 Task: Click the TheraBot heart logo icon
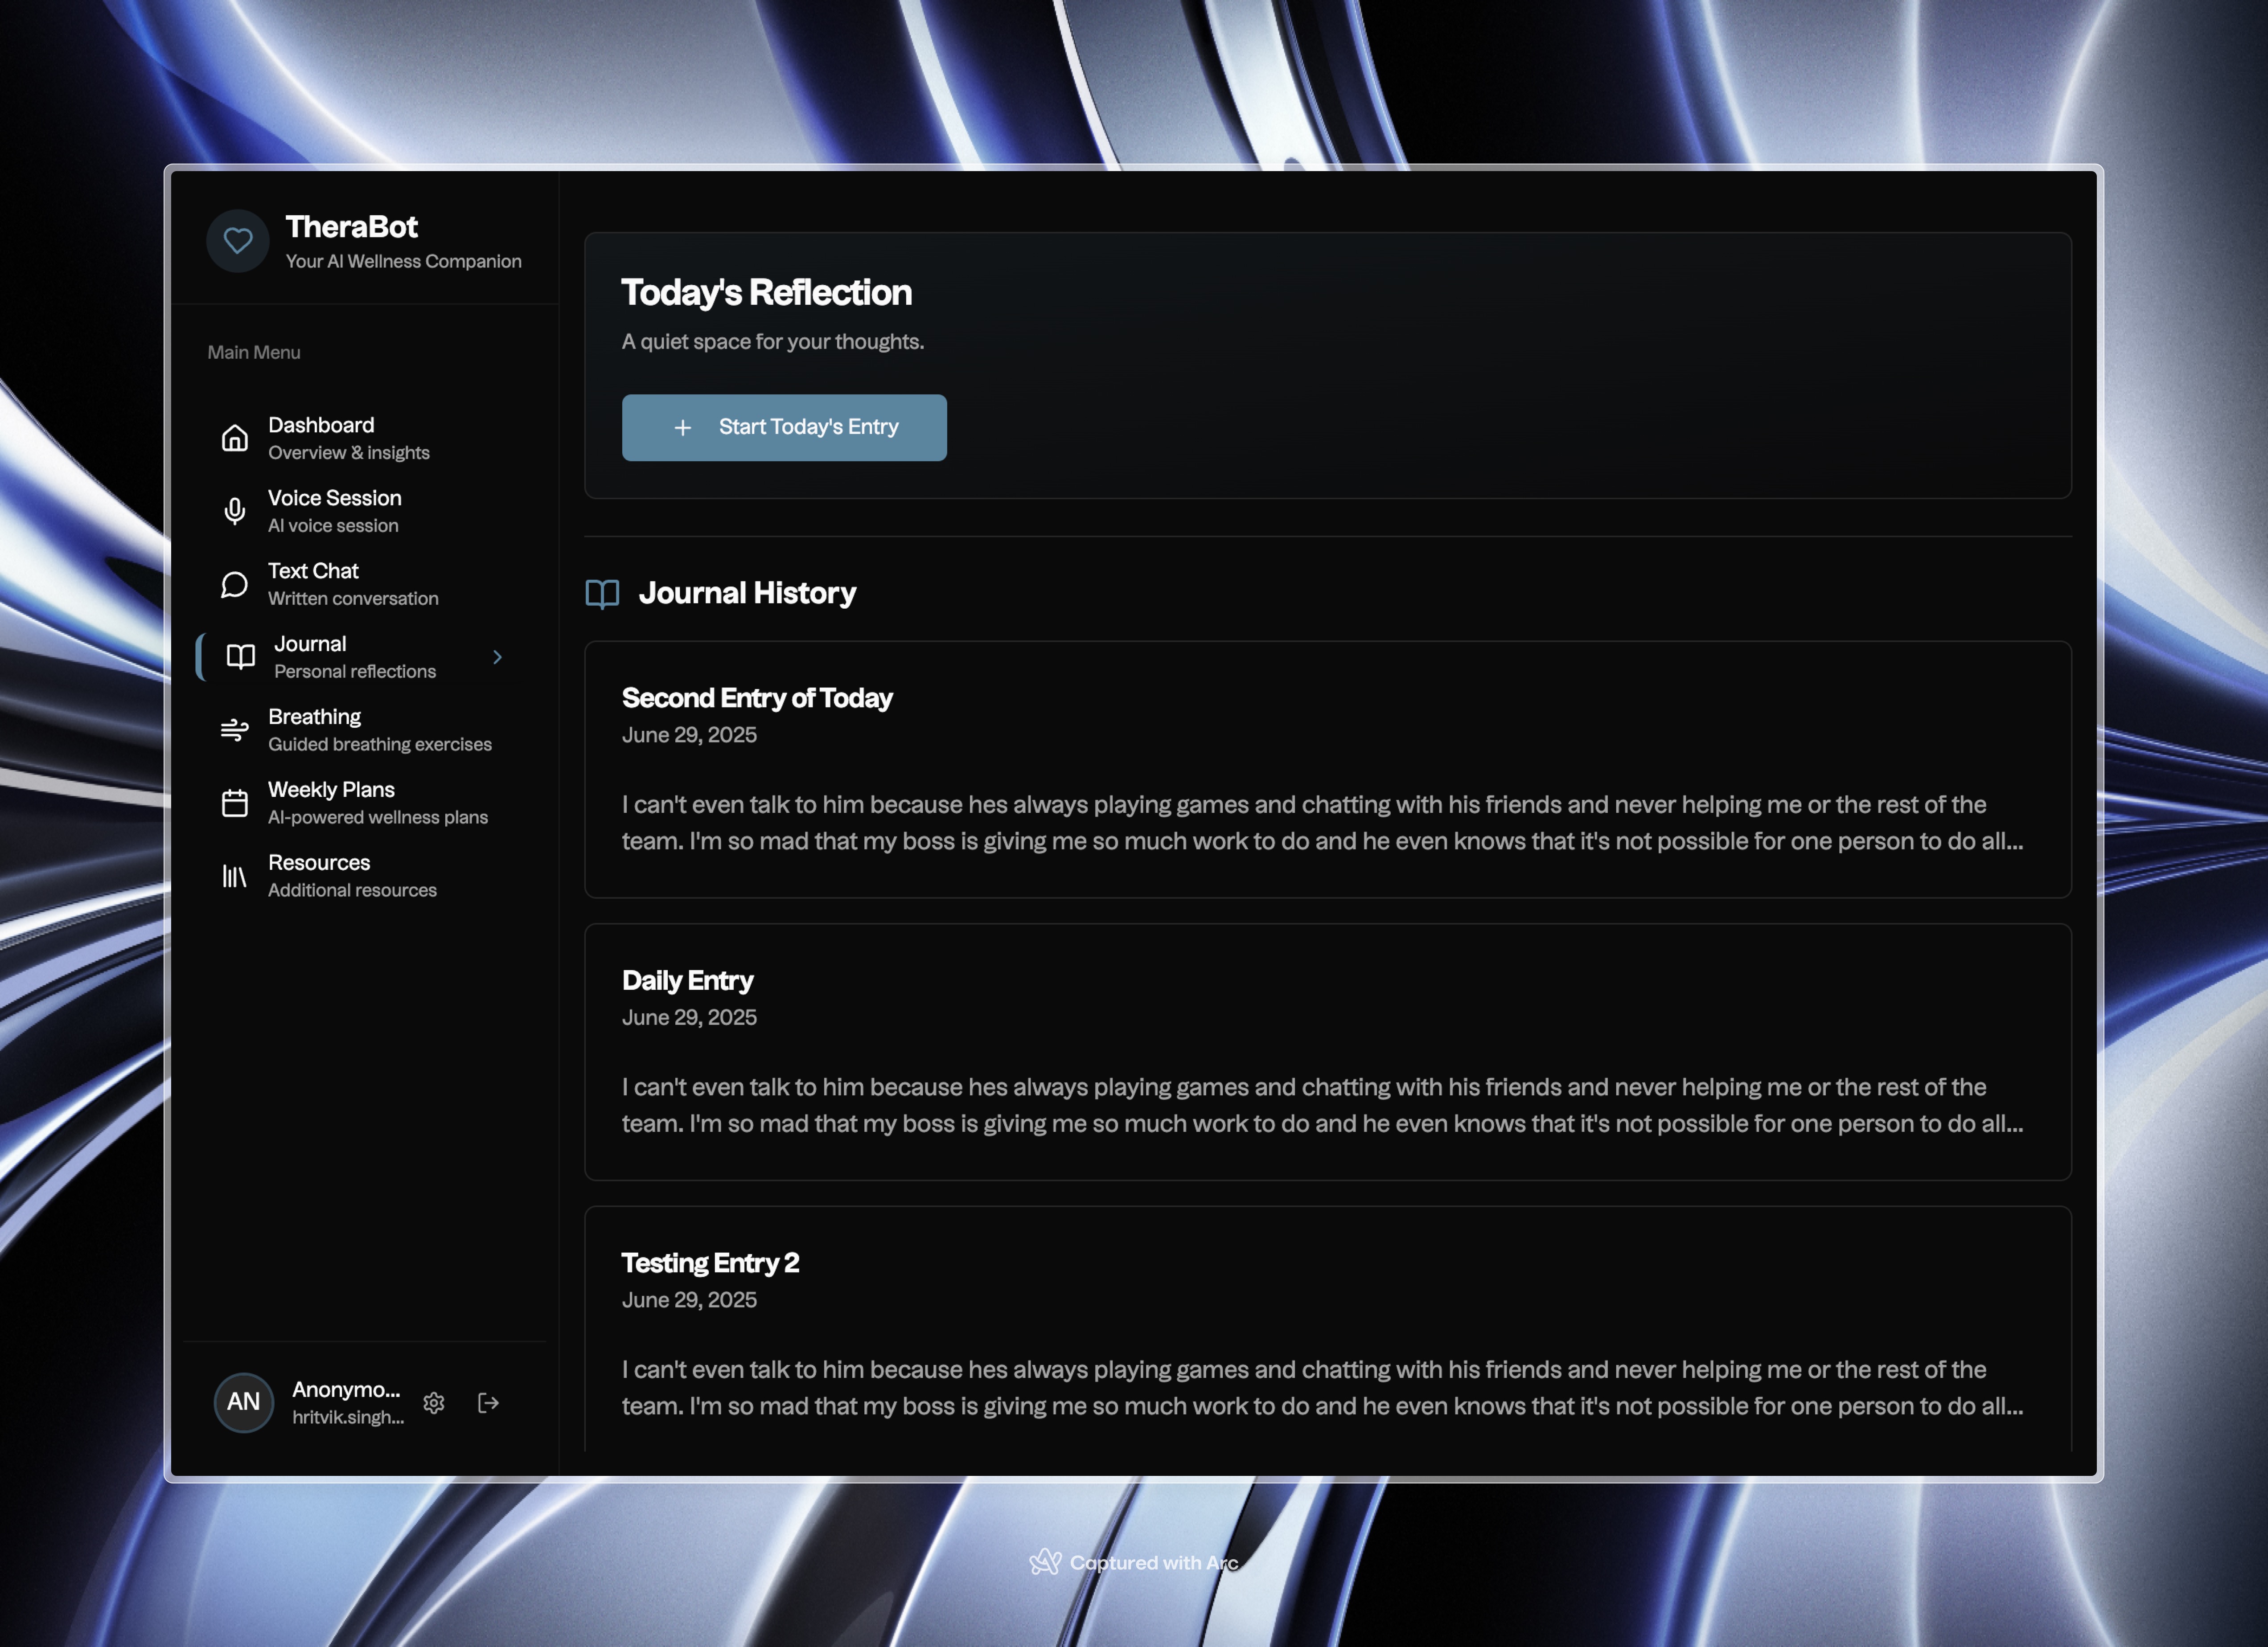(x=238, y=241)
